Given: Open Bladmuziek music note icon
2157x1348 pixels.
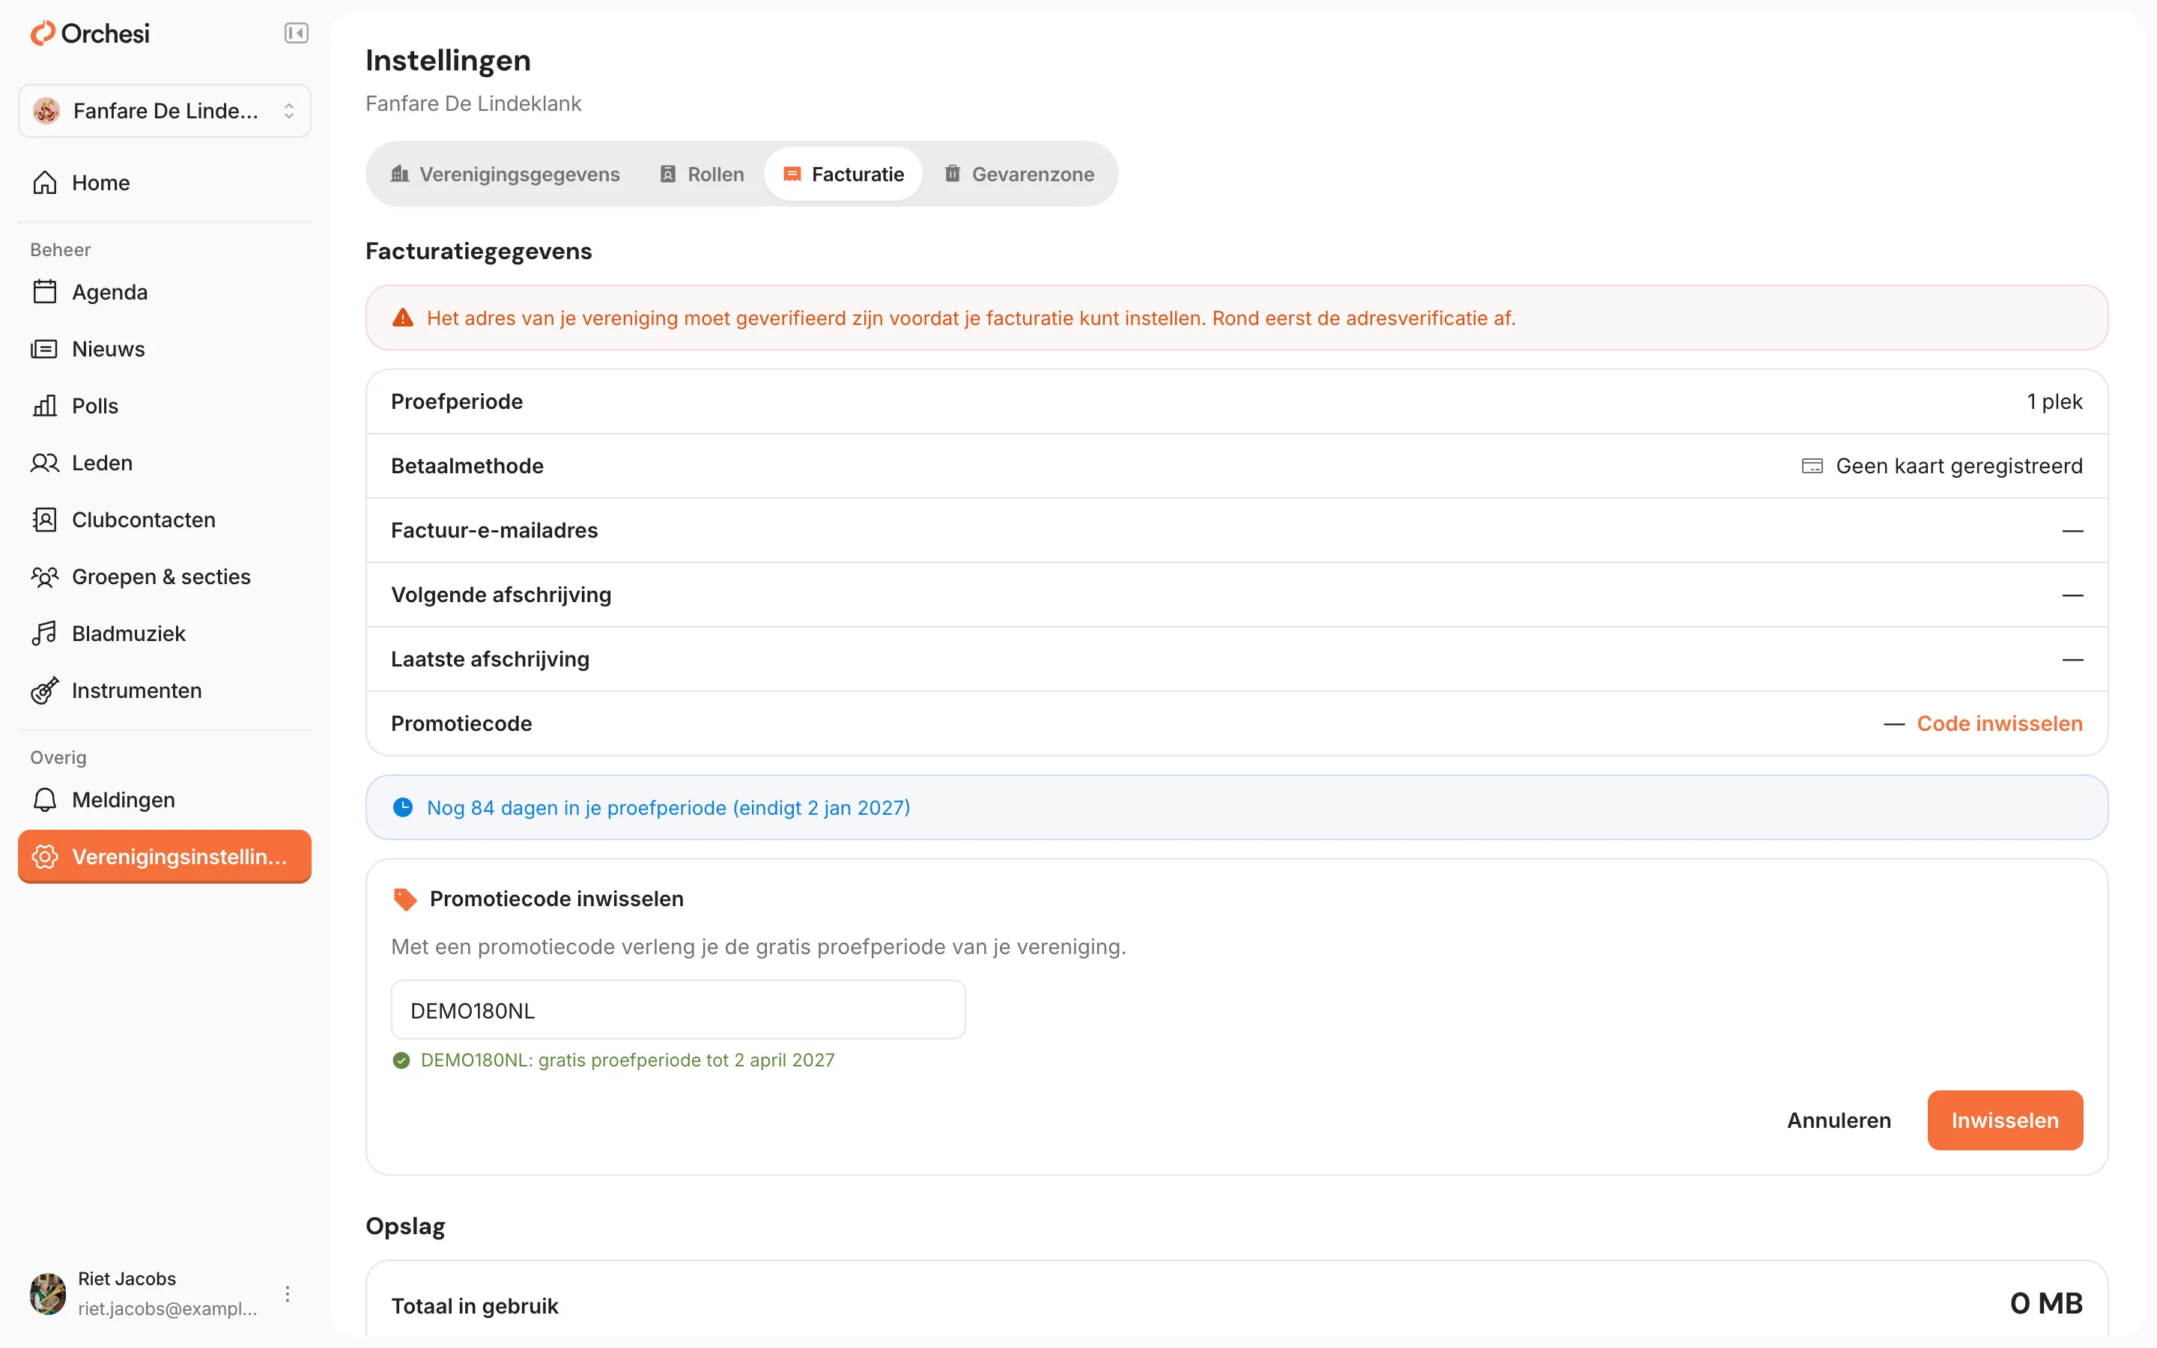Looking at the screenshot, I should [x=45, y=634].
